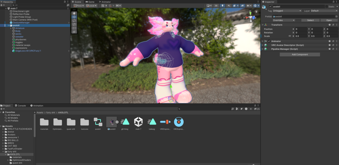Viewport: 339px width, 165px height.
Task: Select the VRCExpressions menu asset with circle icon
Action: point(179,124)
